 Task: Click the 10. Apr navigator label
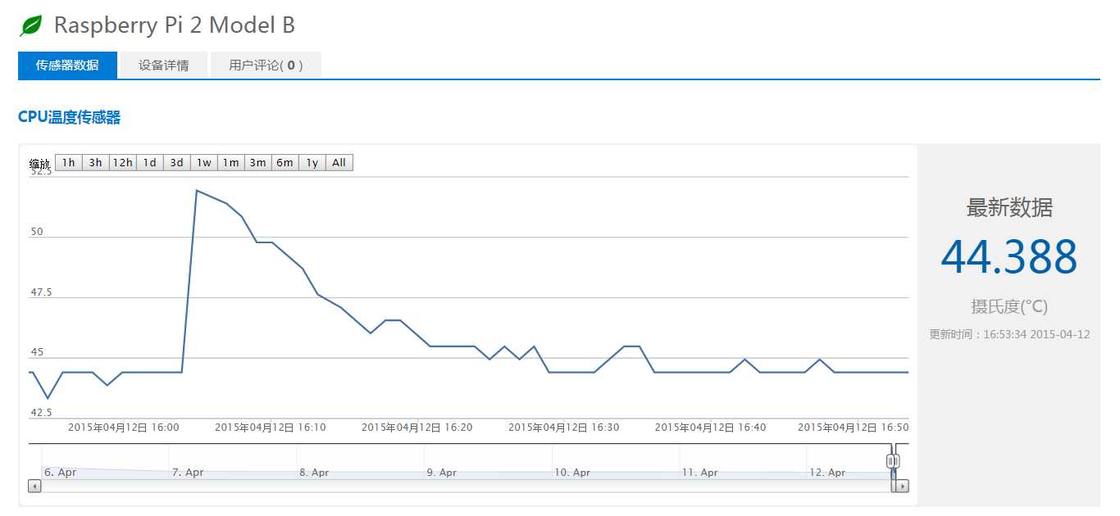tap(572, 473)
